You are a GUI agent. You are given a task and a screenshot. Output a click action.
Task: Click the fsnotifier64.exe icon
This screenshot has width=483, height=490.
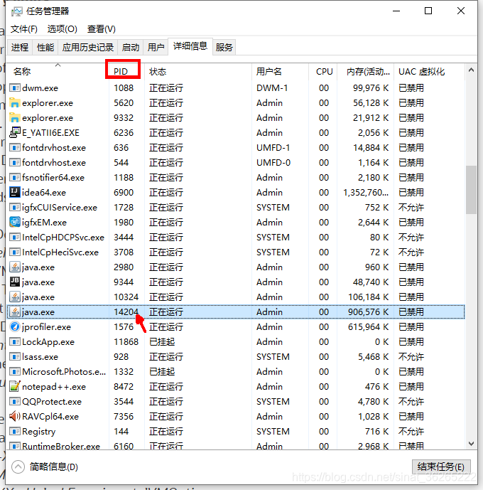[x=15, y=178]
